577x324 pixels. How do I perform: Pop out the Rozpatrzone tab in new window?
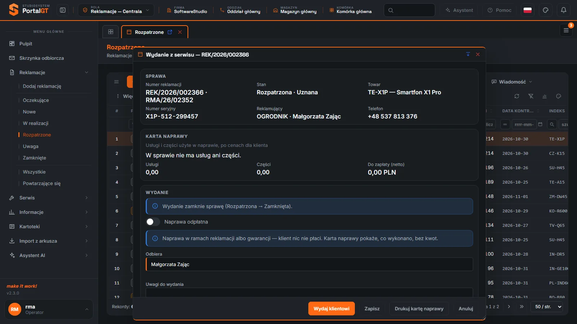170,32
